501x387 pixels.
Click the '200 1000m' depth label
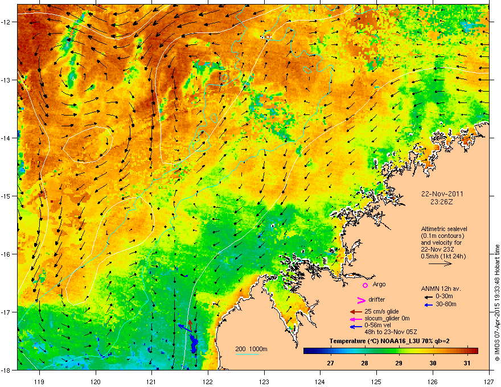click(251, 349)
